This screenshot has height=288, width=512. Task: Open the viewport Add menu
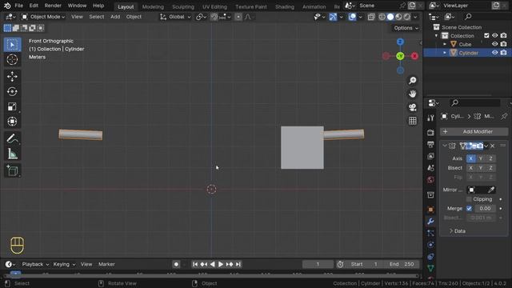(115, 17)
